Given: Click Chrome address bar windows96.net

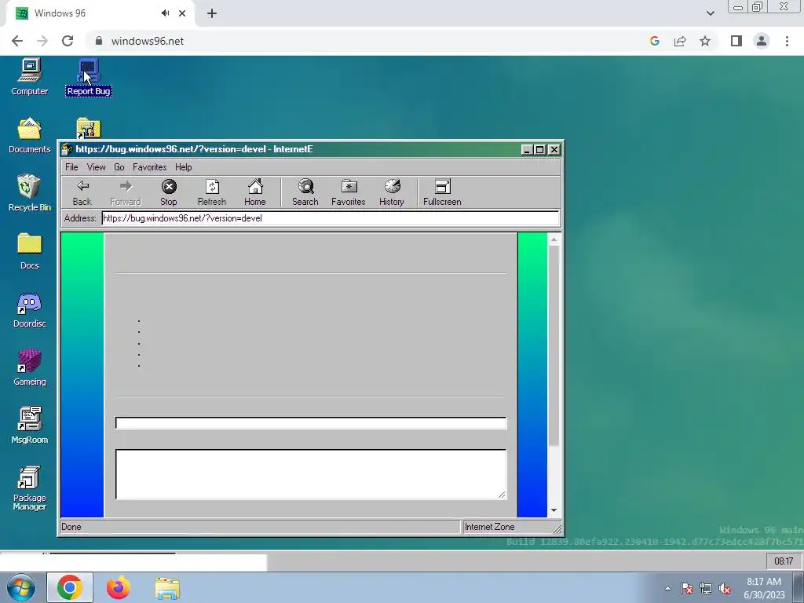Looking at the screenshot, I should [147, 41].
